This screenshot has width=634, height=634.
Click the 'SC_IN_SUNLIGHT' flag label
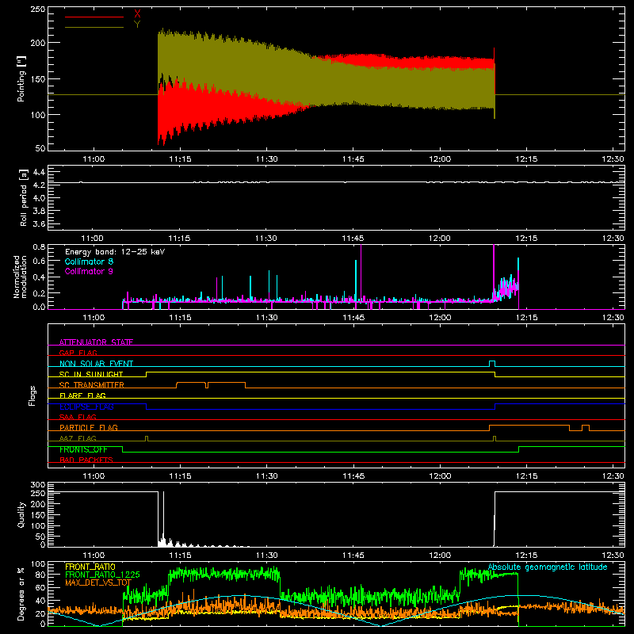91,374
